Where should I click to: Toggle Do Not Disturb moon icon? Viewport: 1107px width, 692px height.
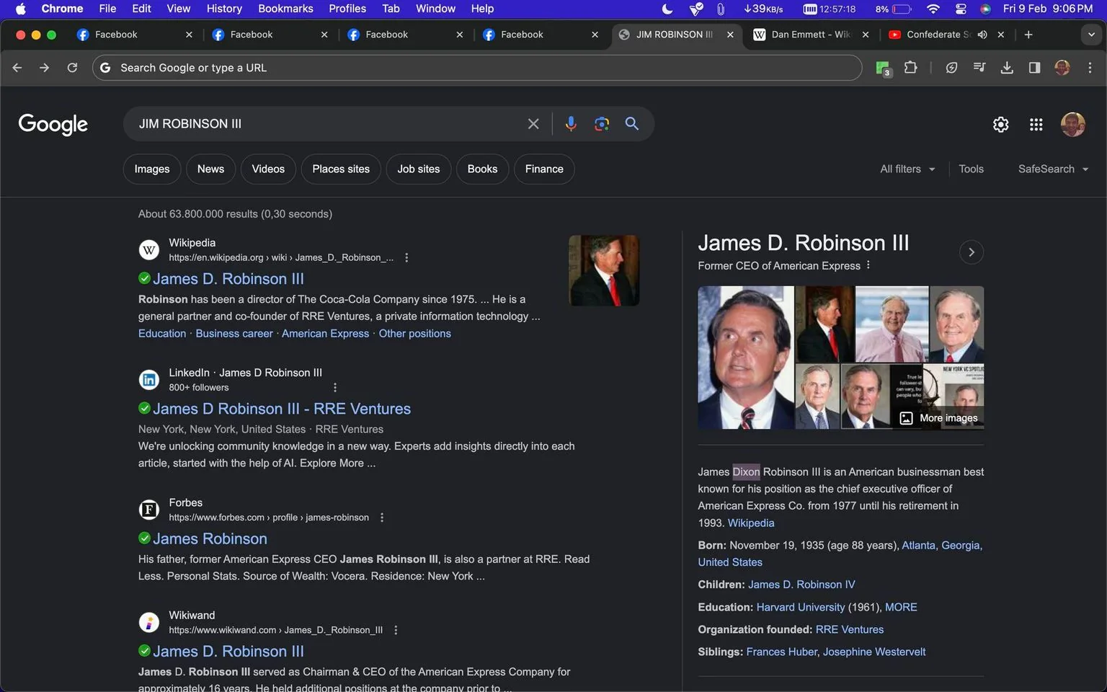pos(667,9)
